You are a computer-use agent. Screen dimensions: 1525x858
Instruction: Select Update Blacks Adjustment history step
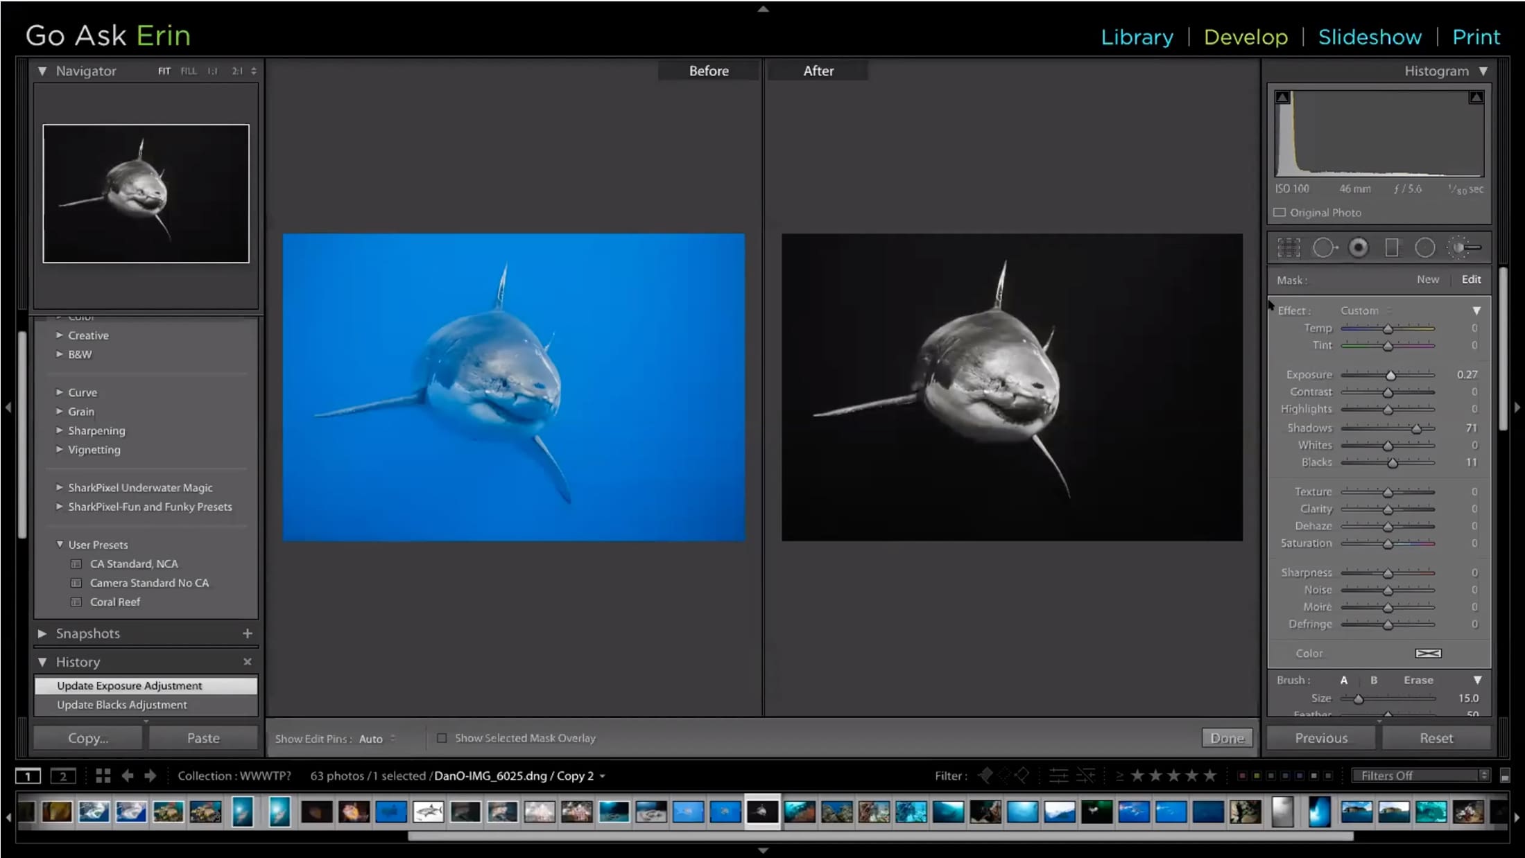click(x=146, y=705)
